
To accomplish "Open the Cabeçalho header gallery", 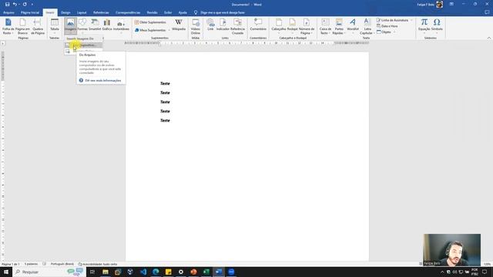I will (279, 25).
